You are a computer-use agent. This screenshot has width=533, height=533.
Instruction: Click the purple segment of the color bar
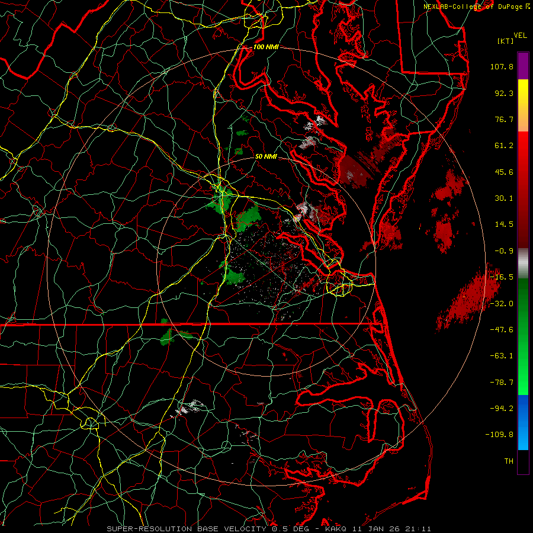tap(523, 66)
